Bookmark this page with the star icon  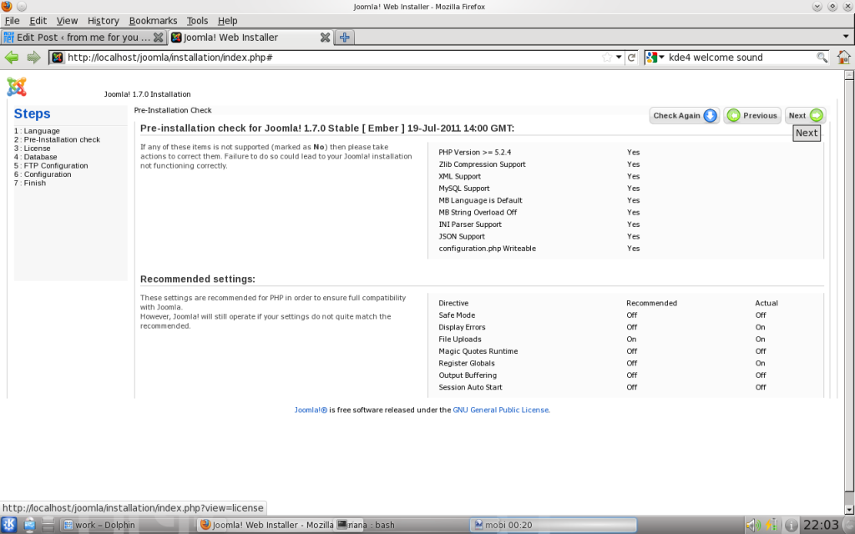point(607,58)
